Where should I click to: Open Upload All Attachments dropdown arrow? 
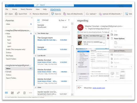[x=122, y=14]
